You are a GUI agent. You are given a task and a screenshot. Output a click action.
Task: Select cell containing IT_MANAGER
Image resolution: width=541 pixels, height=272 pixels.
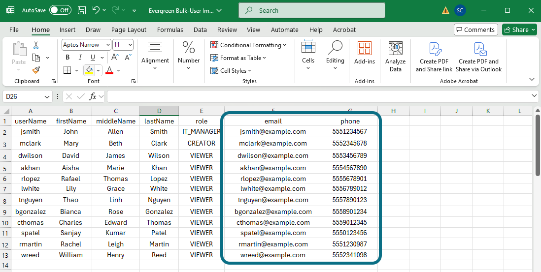202,131
